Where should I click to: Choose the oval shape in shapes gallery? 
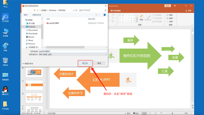[x=134, y=15]
